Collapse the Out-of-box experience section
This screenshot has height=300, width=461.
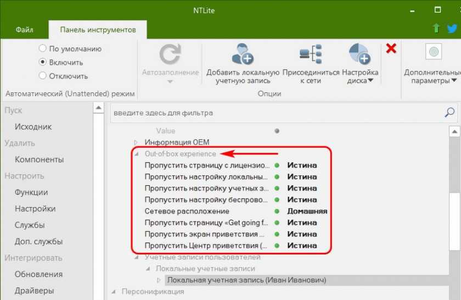pyautogui.click(x=137, y=154)
